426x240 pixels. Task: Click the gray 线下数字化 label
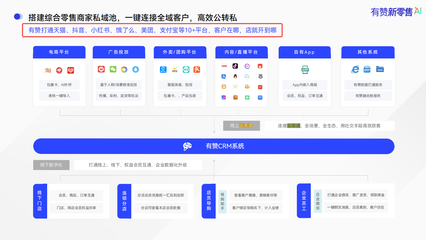coord(51,165)
